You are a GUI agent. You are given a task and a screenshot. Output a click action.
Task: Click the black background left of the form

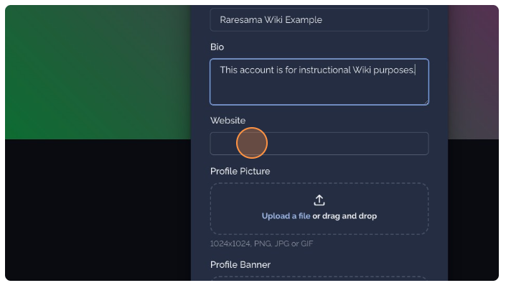tap(98, 210)
